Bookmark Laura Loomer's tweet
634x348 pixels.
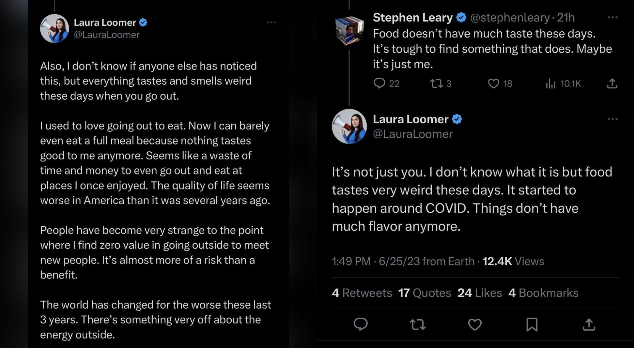532,325
